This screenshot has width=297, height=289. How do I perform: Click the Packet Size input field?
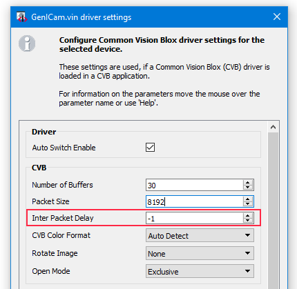coord(195,201)
